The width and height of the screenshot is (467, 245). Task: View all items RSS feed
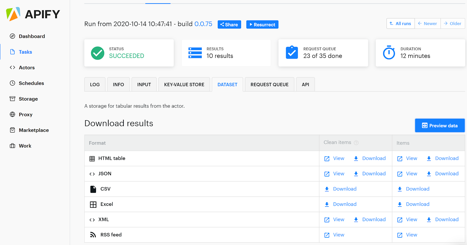tap(407, 235)
